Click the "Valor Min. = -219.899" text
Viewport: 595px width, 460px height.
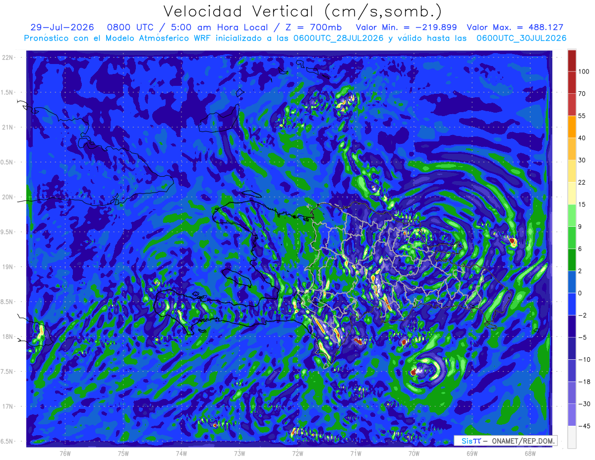[407, 27]
